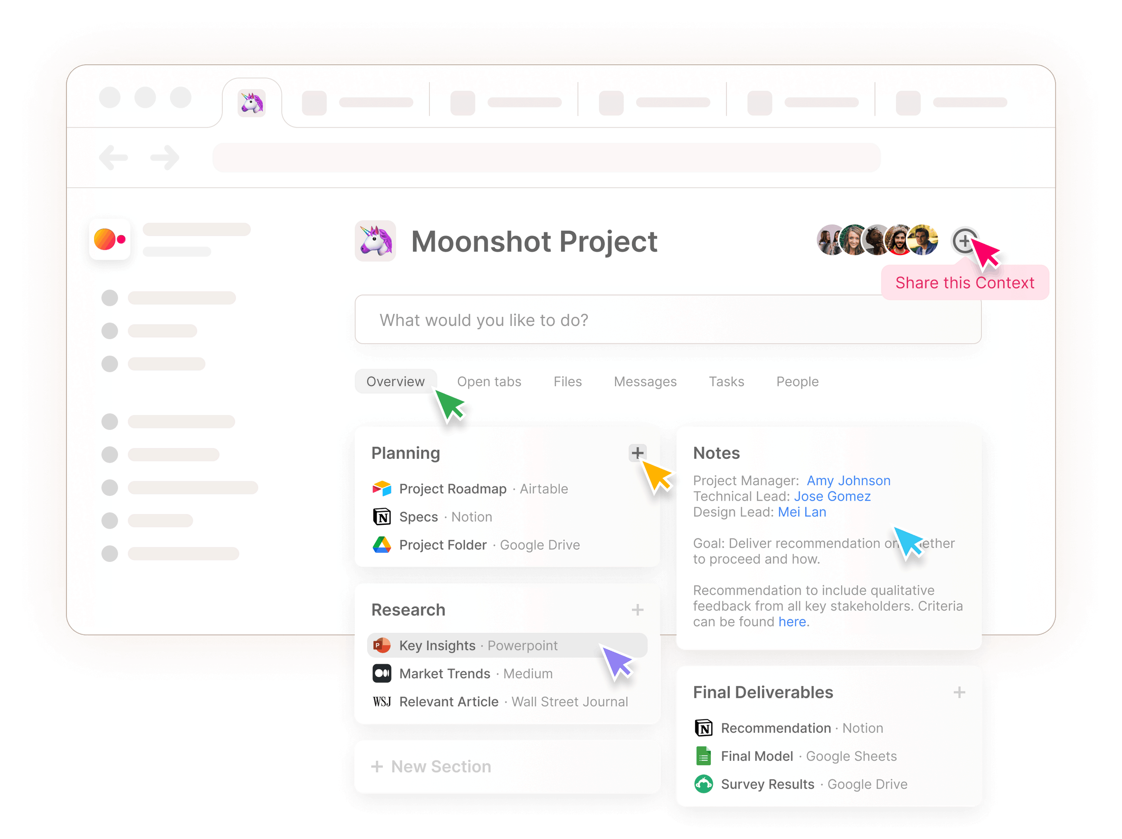
Task: Add item to Research section
Action: point(637,609)
